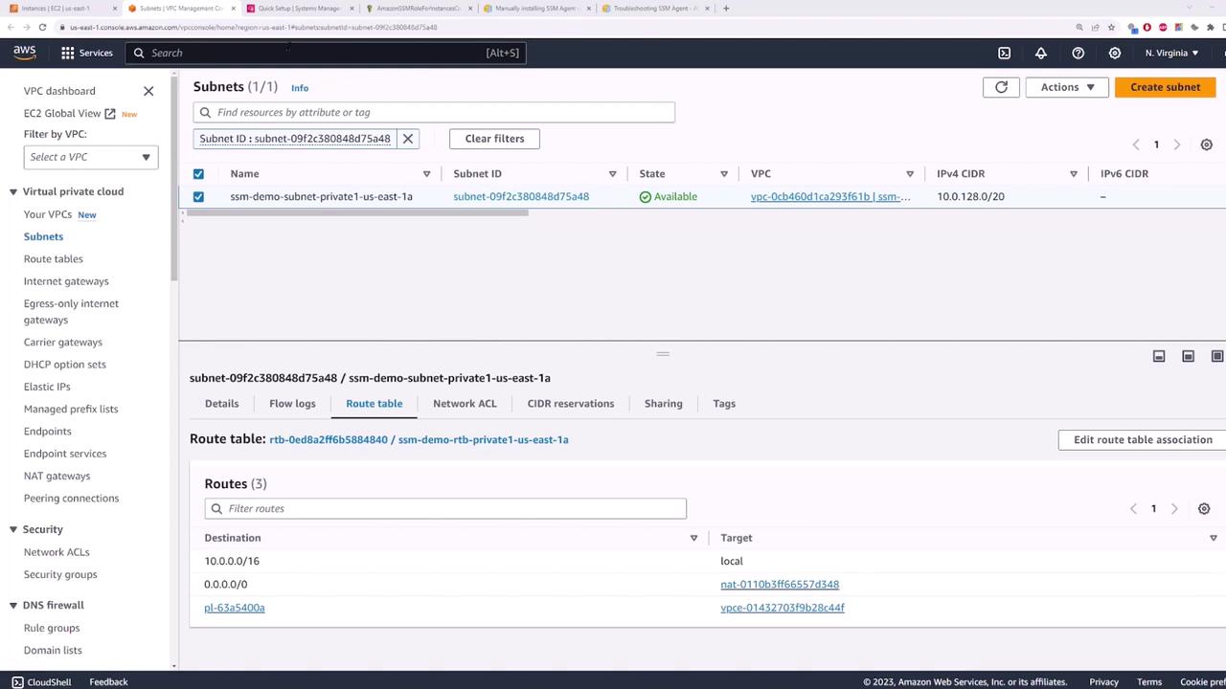1226x689 pixels.
Task: Go to previous page of routes
Action: coord(1133,509)
